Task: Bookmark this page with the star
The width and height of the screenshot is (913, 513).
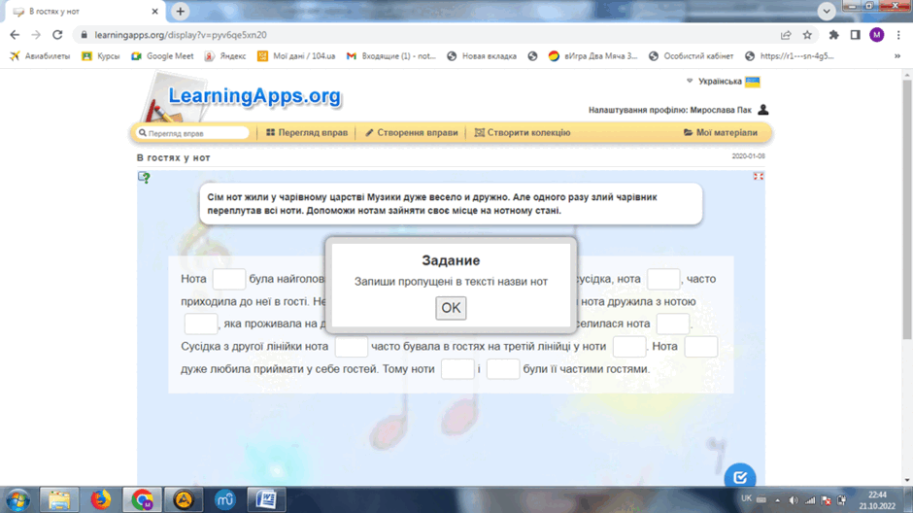Action: (x=807, y=35)
